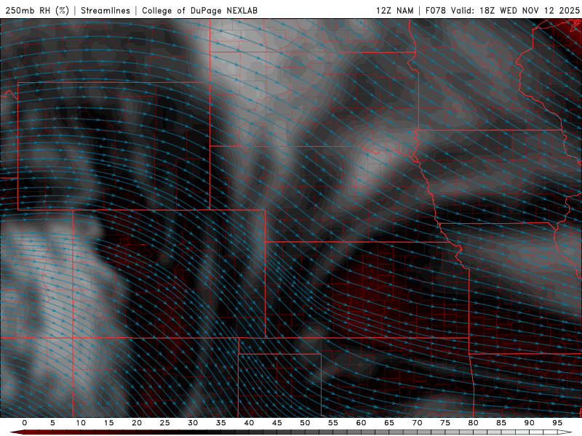This screenshot has width=582, height=436.
Task: Click the "75" value on the scale
Action: tap(445, 423)
